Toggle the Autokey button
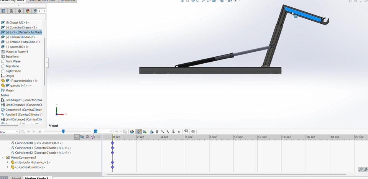 click(139, 131)
